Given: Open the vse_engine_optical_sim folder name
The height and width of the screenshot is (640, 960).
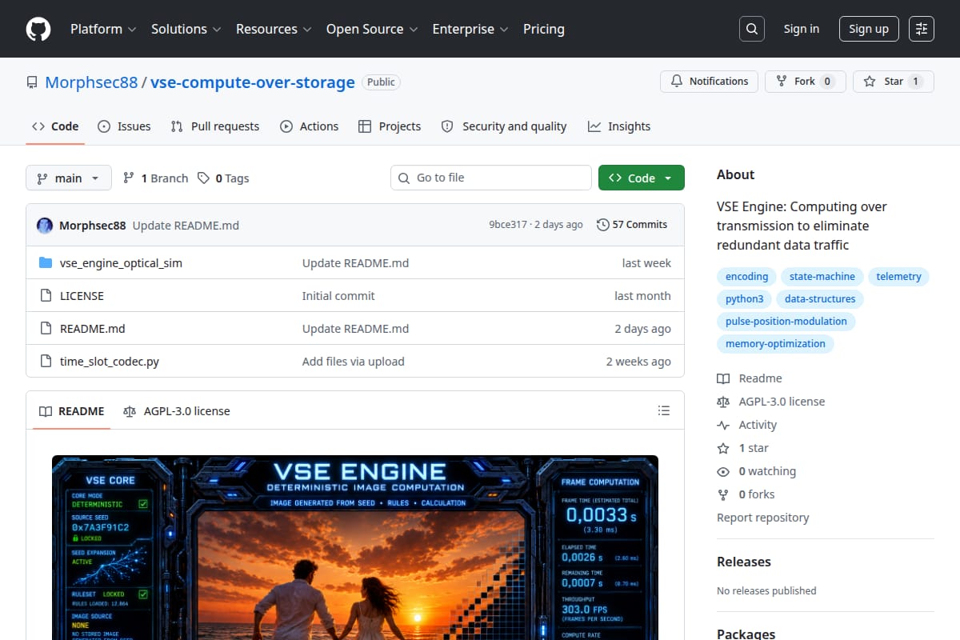Looking at the screenshot, I should [x=121, y=263].
